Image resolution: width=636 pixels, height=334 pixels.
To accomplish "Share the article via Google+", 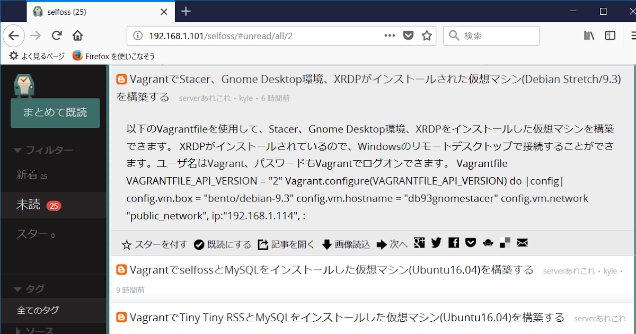I will coord(419,243).
